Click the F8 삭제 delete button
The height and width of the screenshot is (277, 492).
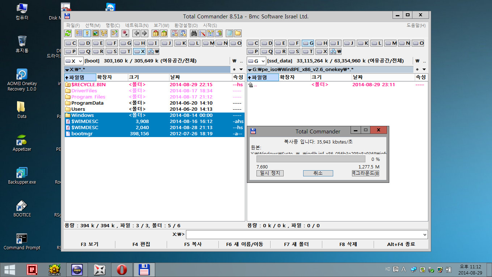(x=348, y=244)
